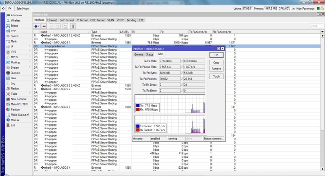325x176 pixels.
Task: Click the blue plus add interface icon
Action: (x=36, y=26)
